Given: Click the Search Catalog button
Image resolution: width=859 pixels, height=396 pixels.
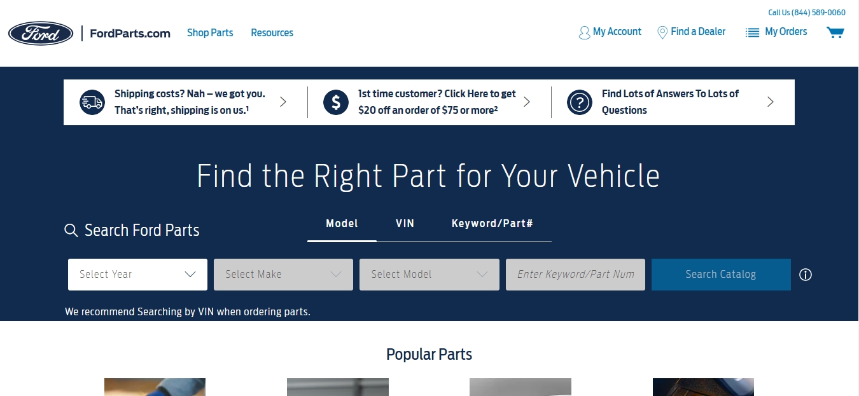Looking at the screenshot, I should [x=721, y=275].
